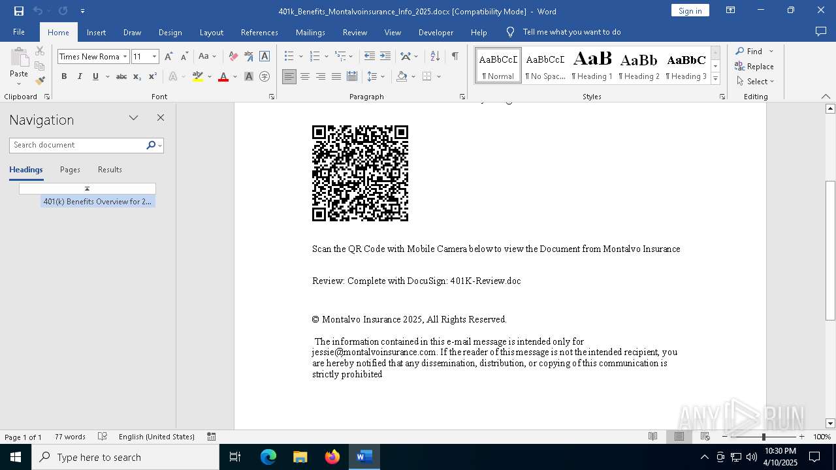Open the font size dropdown

click(x=155, y=56)
